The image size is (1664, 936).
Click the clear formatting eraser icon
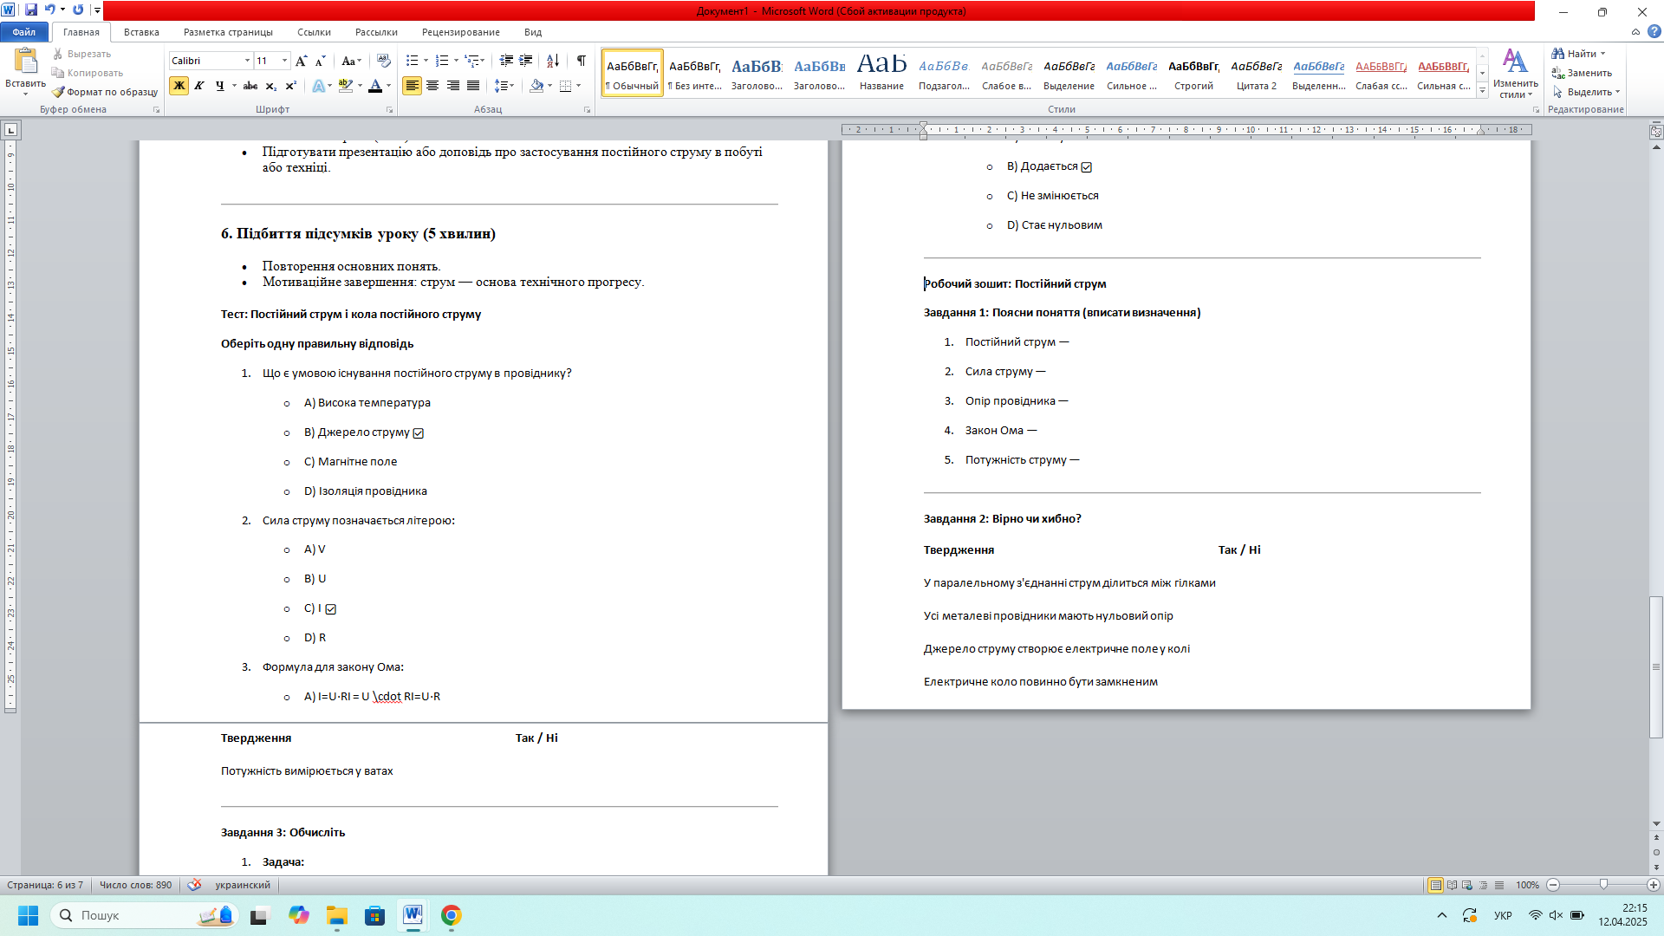coord(384,61)
